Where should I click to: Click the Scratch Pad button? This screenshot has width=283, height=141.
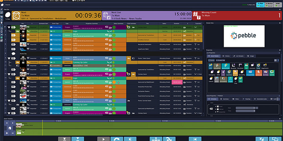220,60
